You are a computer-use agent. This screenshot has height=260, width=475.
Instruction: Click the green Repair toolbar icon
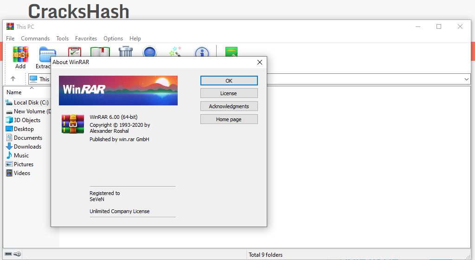coord(231,52)
